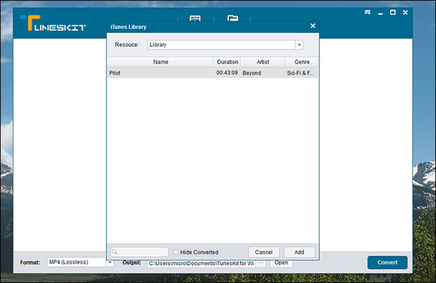
Task: Click the Sci-Fi & F... genre cell
Action: point(300,73)
